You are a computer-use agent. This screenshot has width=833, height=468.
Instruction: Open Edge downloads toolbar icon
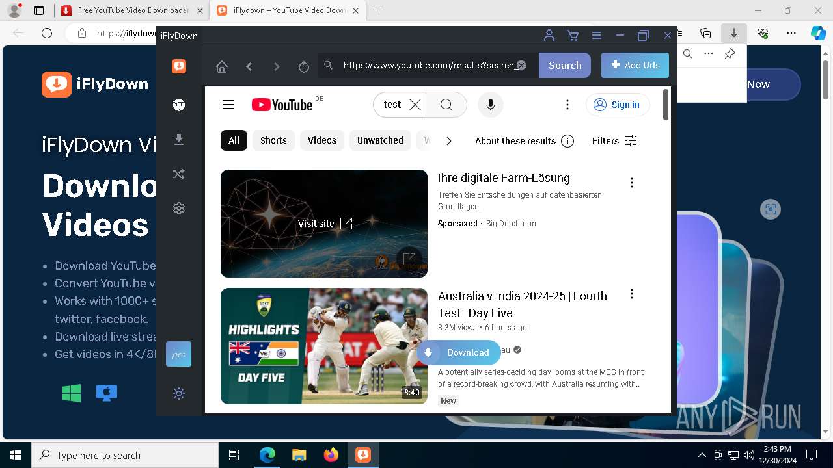(734, 33)
